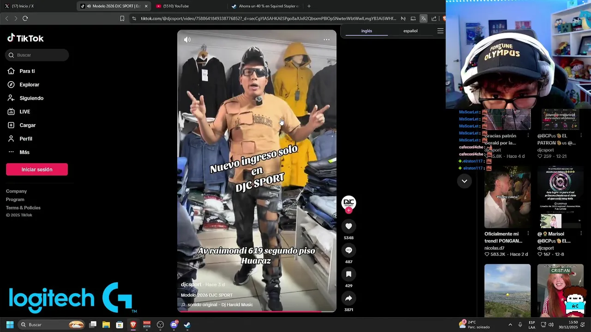591x332 pixels.
Task: Open options for 'Gracias patrón Gerald' card
Action: [x=528, y=135]
